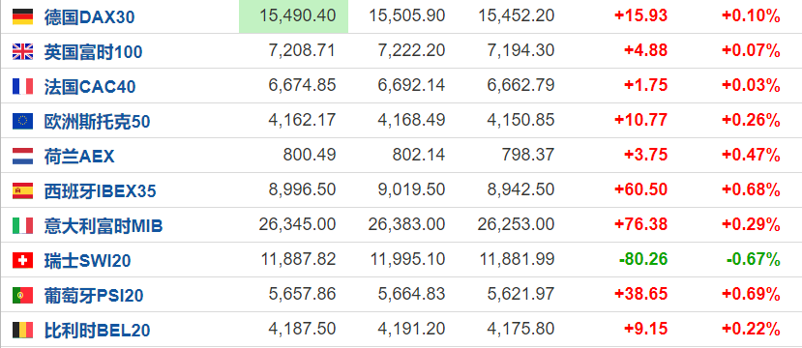Open the 德国DAX30 index link
Viewport: 802px width, 348px height.
pyautogui.click(x=90, y=17)
